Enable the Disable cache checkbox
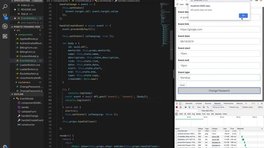The width and height of the screenshot is (264, 148). click(241, 107)
